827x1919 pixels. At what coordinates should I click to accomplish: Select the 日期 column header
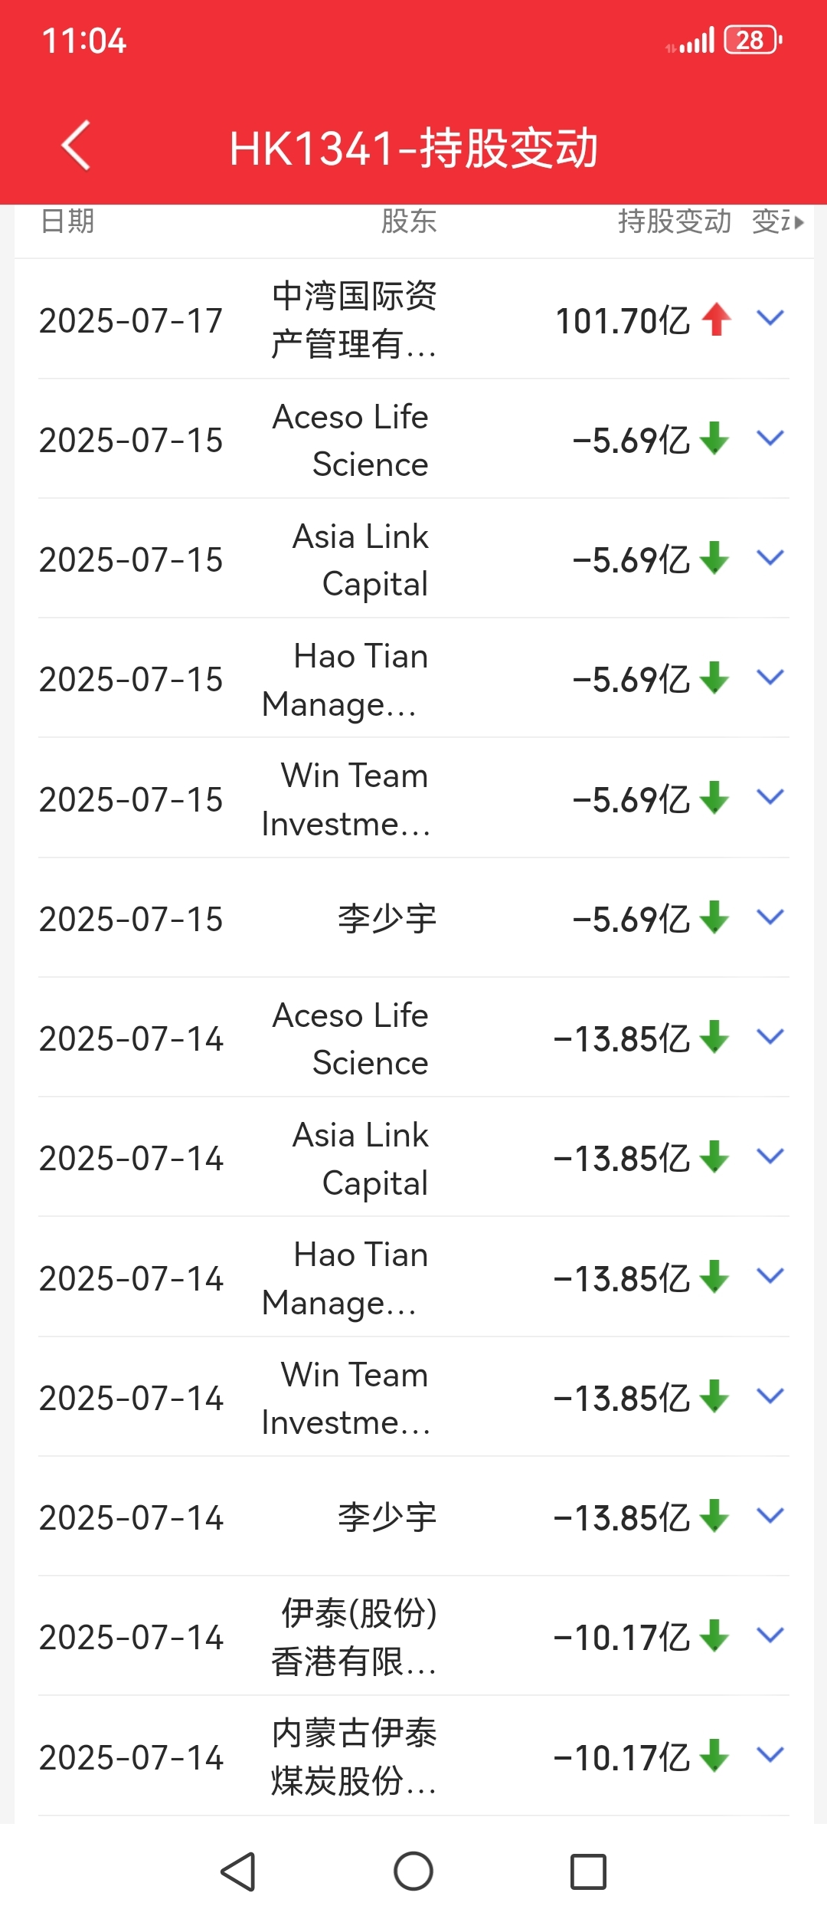coord(67,221)
